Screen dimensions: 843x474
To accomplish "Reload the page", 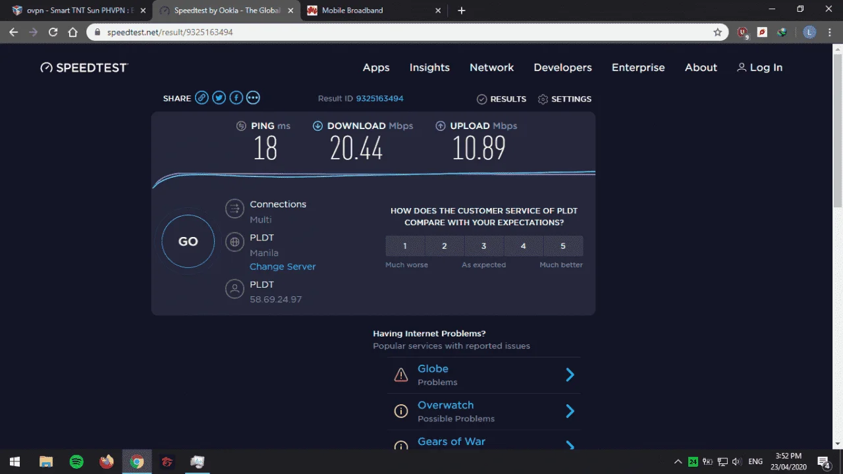I will tap(53, 32).
